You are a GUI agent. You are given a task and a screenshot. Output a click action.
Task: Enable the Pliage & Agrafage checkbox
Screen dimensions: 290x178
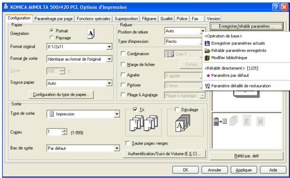(x=123, y=95)
